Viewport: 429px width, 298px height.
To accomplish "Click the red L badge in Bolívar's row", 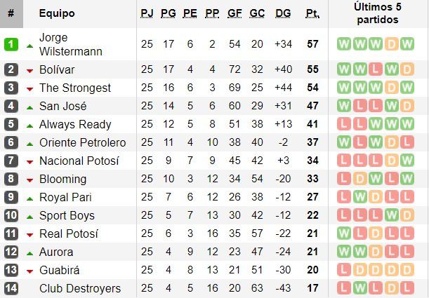I will 375,69.
